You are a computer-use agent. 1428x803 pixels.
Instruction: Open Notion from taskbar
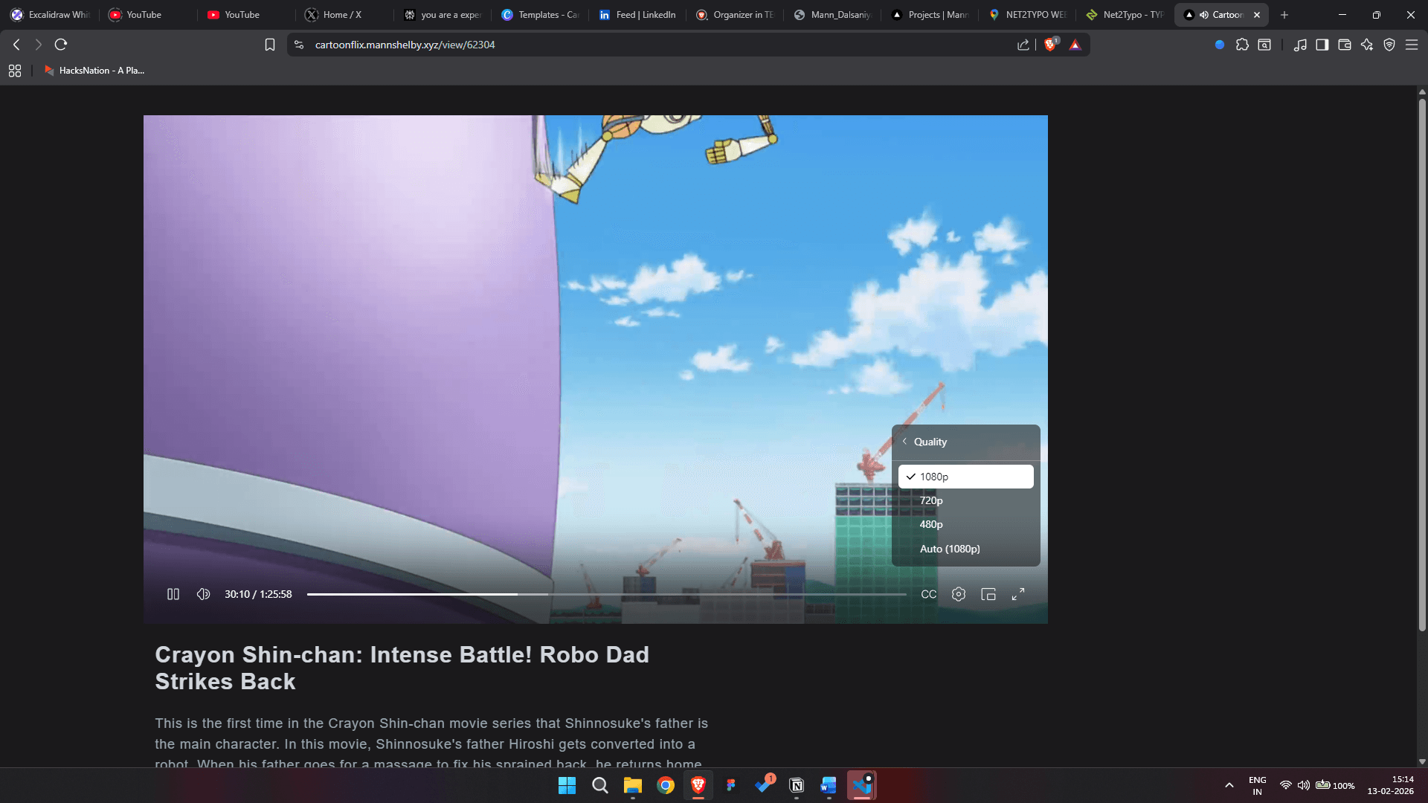pyautogui.click(x=797, y=785)
